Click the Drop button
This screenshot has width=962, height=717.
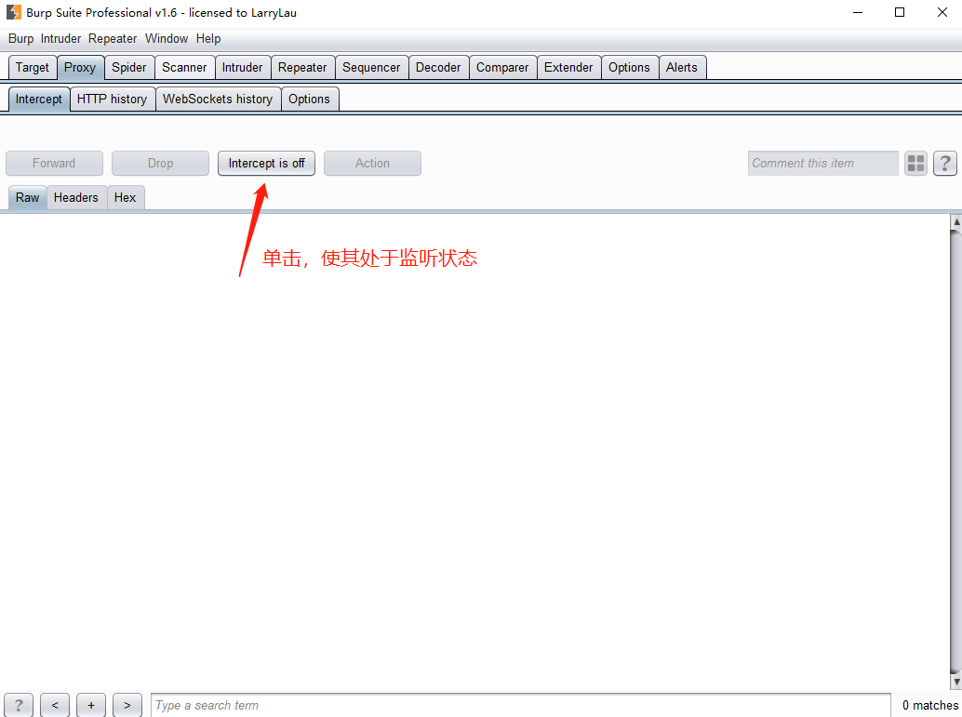click(x=160, y=164)
